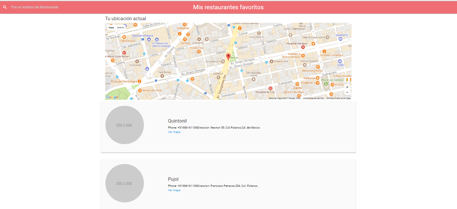Click the Fonda Fina restaurant marker
Viewport: 457px width, 209px height.
pos(199,52)
